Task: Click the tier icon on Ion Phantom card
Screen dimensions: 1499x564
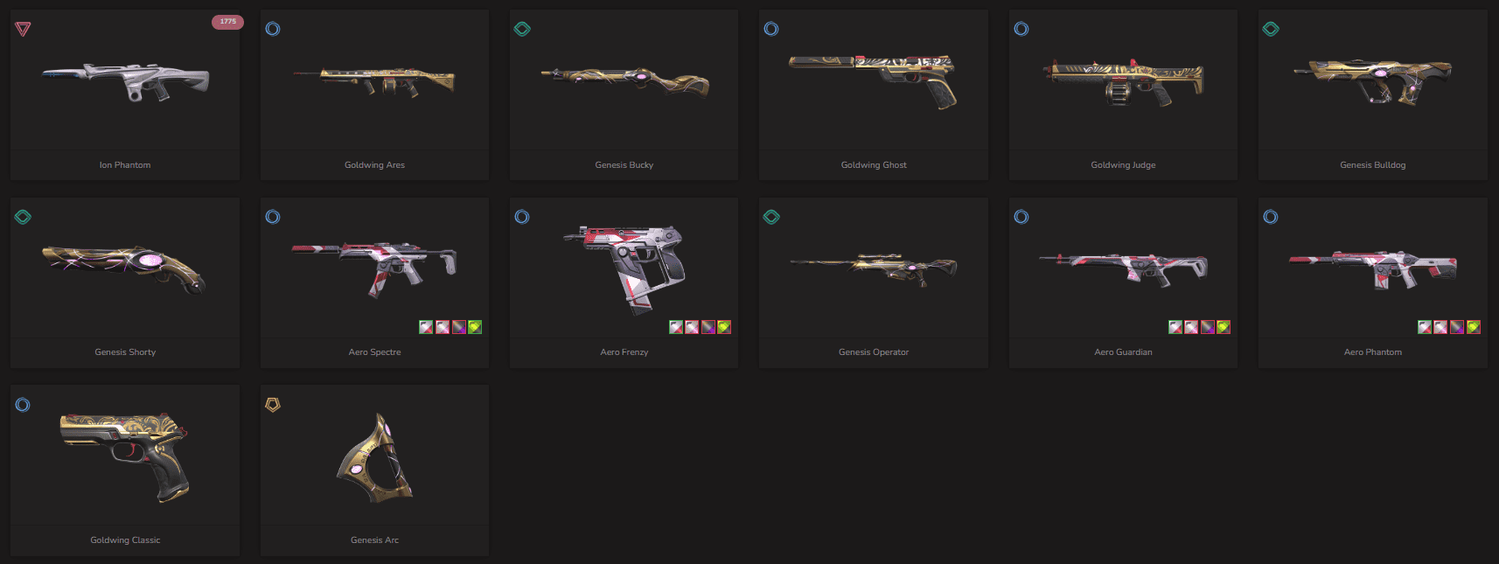Action: point(23,29)
